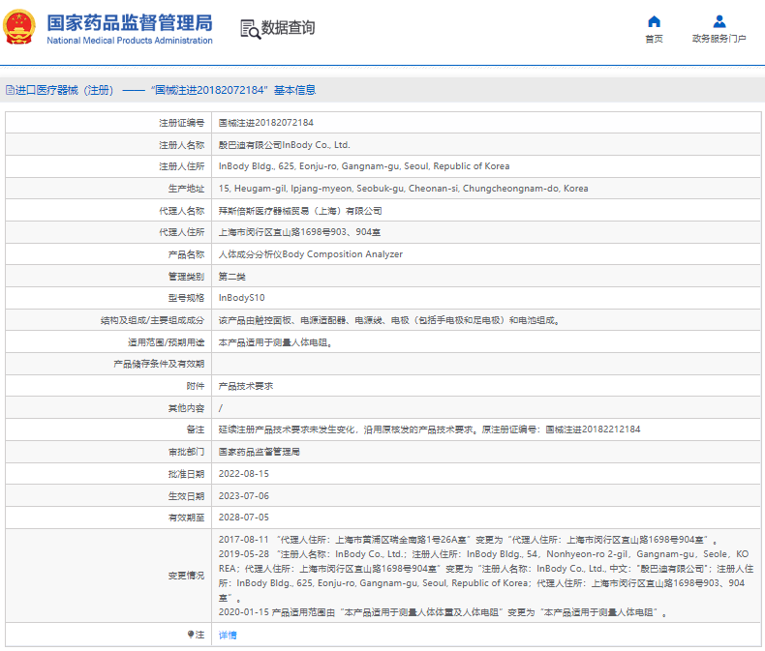The image size is (765, 651).
Task: Click the lightbulb 注 icon
Action: point(191,634)
